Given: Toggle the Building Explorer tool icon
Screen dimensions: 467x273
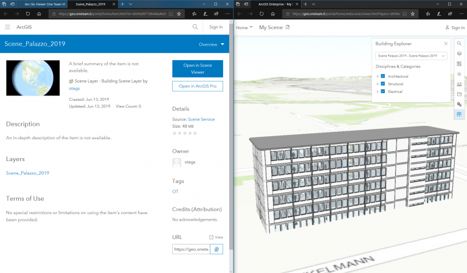Looking at the screenshot, I should point(459,115).
